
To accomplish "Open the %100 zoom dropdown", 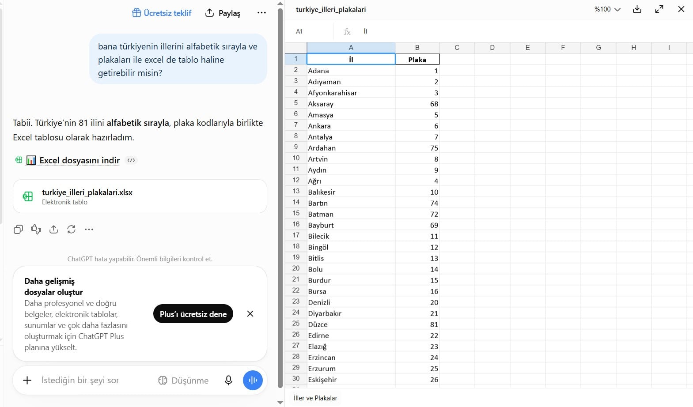I will [x=607, y=9].
